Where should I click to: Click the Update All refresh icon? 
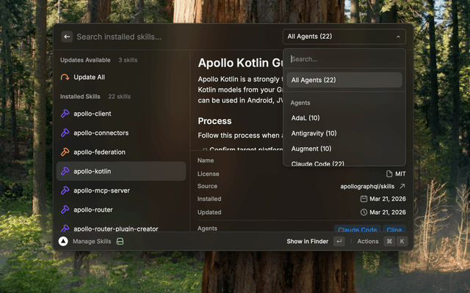pyautogui.click(x=65, y=77)
